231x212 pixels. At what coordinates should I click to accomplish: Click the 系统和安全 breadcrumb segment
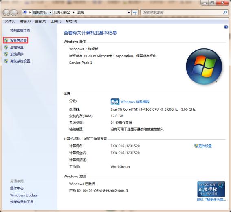62,13
